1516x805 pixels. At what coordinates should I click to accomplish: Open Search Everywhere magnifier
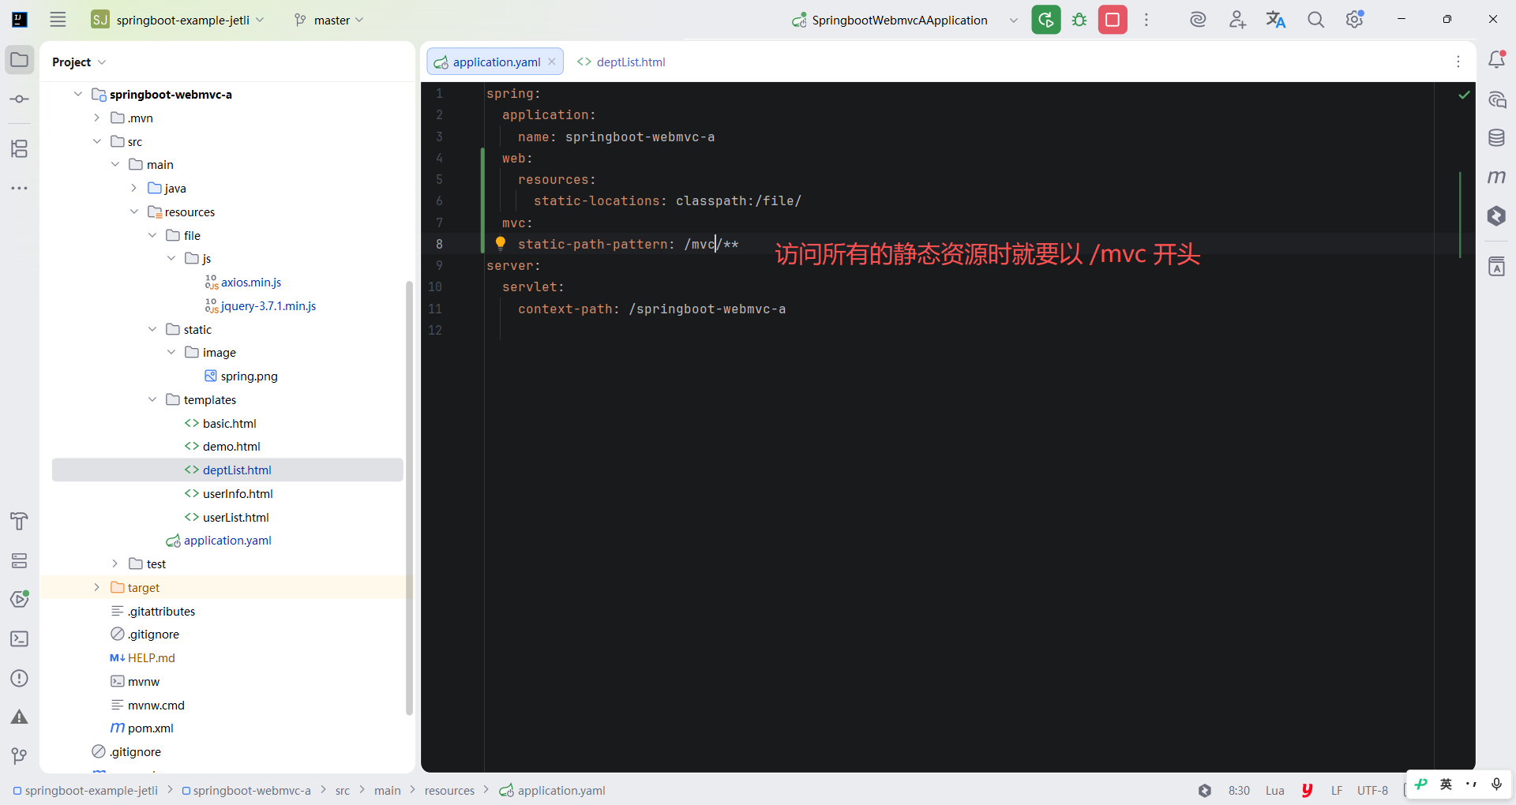click(x=1315, y=20)
